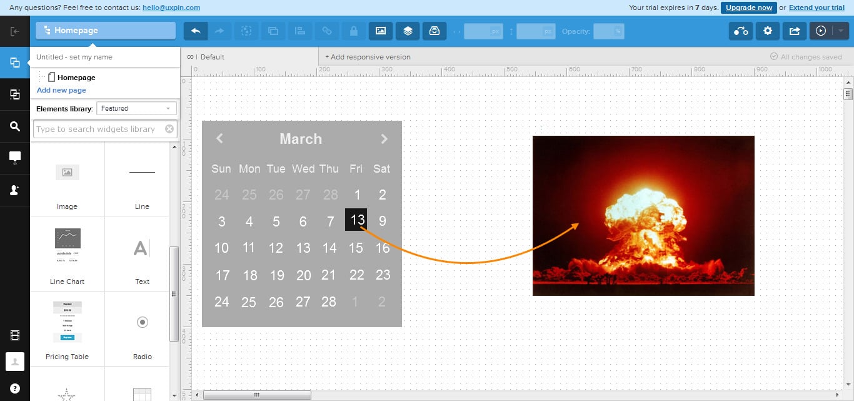Open project settings gear icon
Screen dimensions: 854x401
point(768,31)
